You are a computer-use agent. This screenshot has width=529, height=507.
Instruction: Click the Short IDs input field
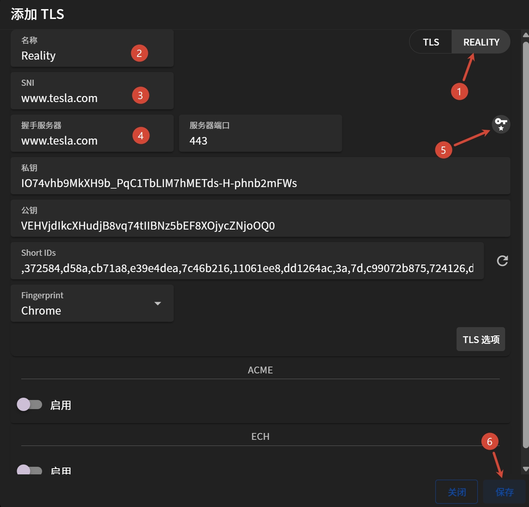pyautogui.click(x=246, y=268)
